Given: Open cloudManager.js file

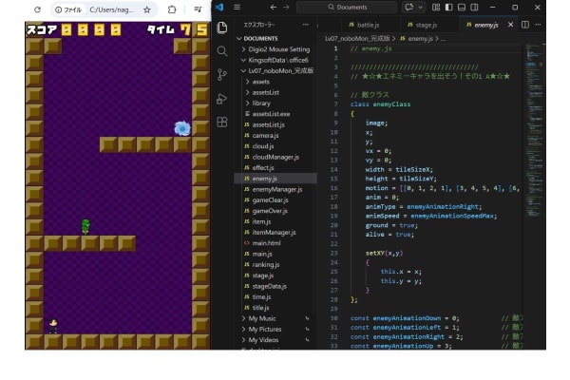Looking at the screenshot, I should pos(275,157).
